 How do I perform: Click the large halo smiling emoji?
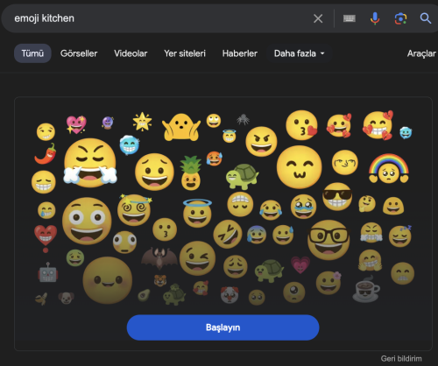(197, 213)
